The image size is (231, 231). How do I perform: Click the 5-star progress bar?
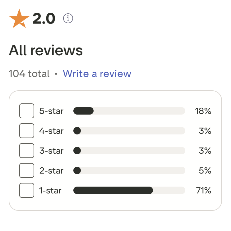point(129,111)
